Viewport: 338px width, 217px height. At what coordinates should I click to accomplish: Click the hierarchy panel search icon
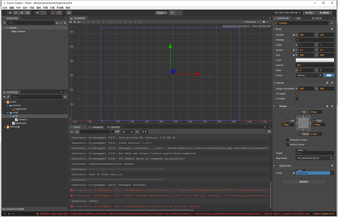tap(57, 23)
